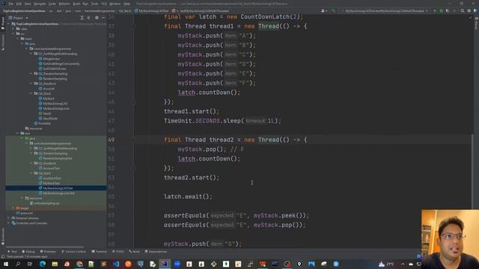The width and height of the screenshot is (479, 269).
Task: Open File Explorer from taskbar
Action: [55, 264]
